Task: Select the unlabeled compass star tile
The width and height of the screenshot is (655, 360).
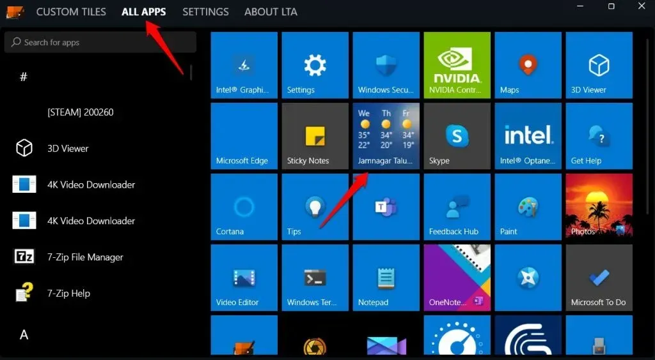Action: click(x=528, y=278)
